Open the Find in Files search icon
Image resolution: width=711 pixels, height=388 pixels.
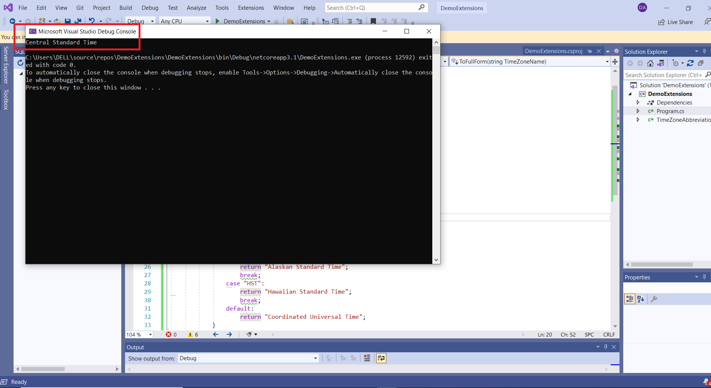(291, 21)
